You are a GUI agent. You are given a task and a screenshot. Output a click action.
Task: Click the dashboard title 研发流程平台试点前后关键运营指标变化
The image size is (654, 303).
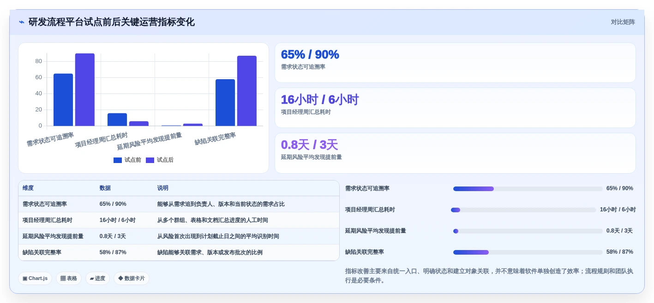tap(112, 22)
